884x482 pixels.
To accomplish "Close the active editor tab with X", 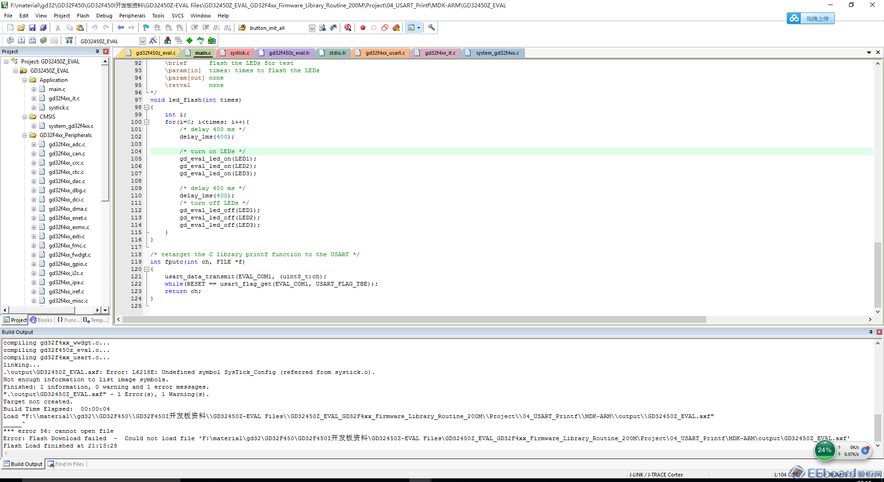I will tap(878, 52).
